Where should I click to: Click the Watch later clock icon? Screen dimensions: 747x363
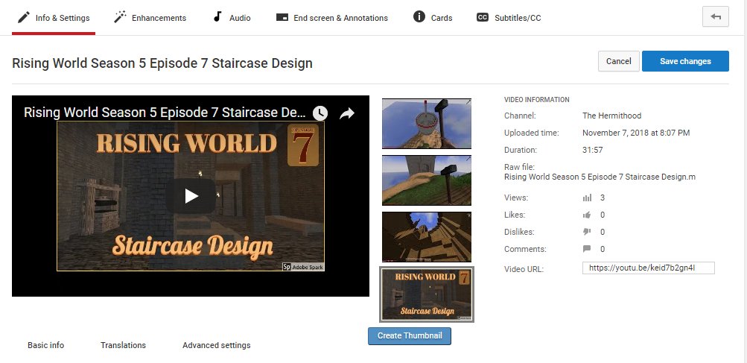coord(320,113)
